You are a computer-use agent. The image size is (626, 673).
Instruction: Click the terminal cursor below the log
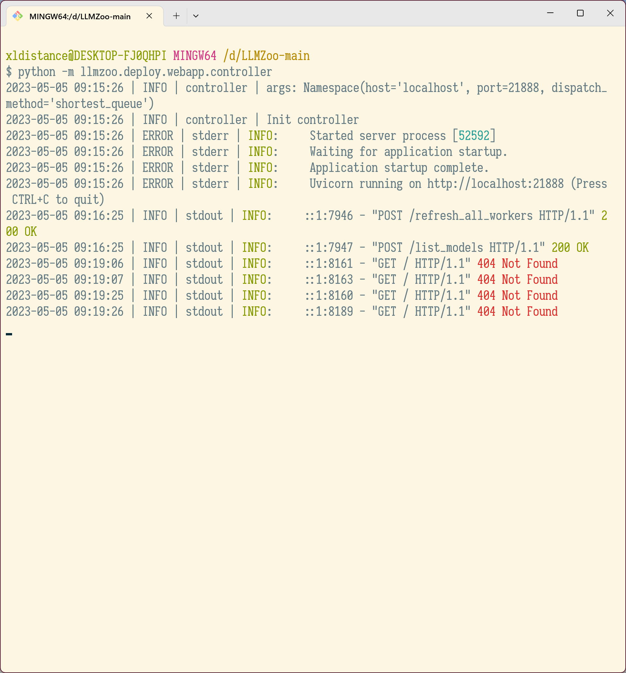click(x=9, y=334)
